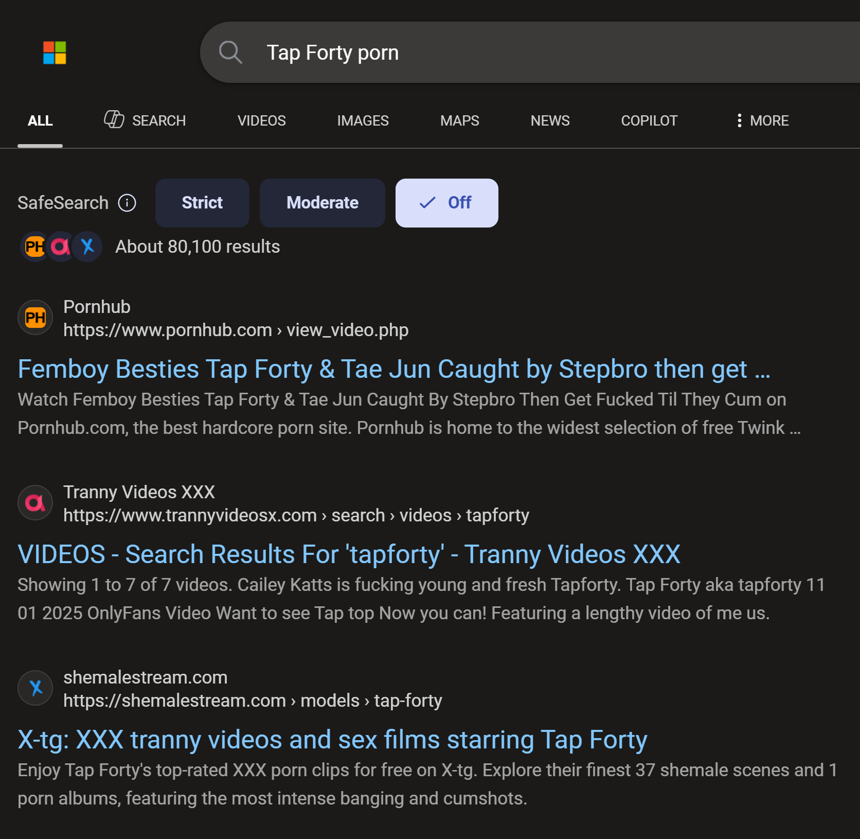Switch to the SEARCH tab
The width and height of the screenshot is (860, 839).
(145, 120)
